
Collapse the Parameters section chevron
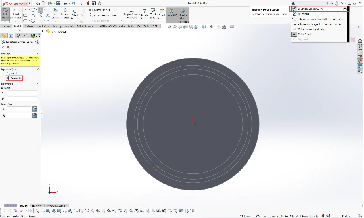[x=38, y=83]
